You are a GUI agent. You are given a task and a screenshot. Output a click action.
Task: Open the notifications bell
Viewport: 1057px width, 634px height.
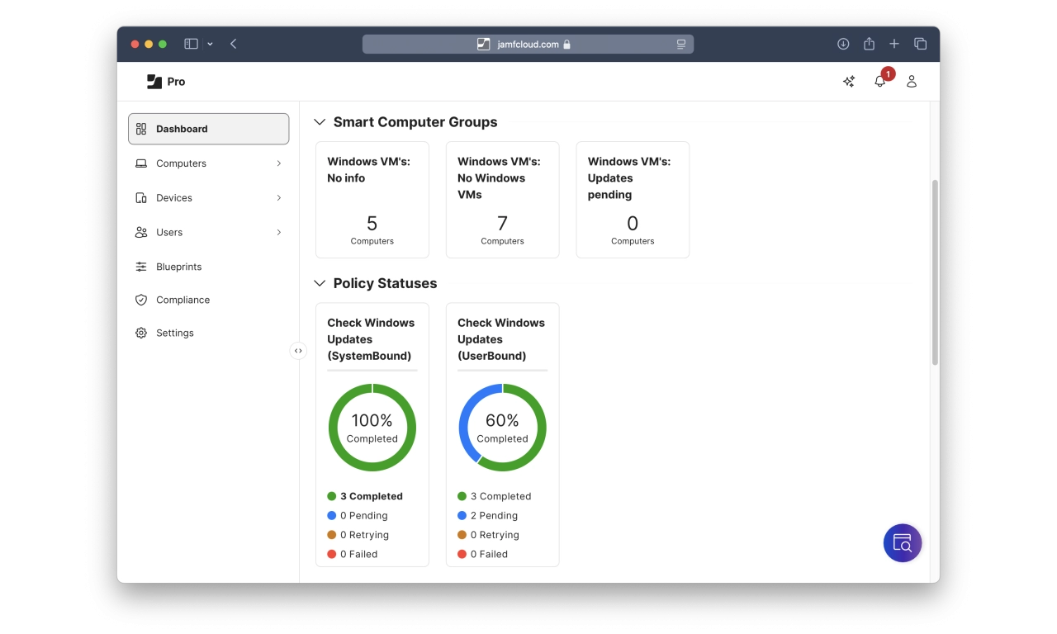(x=880, y=81)
